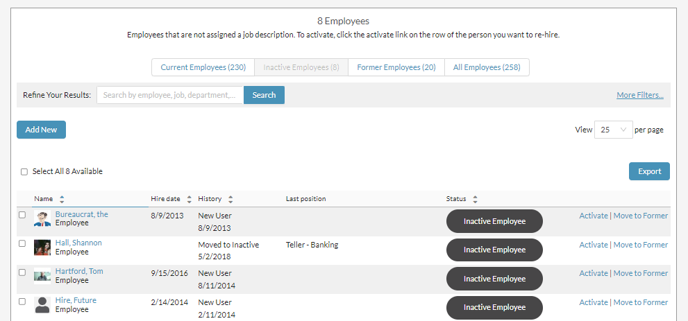The width and height of the screenshot is (688, 321).
Task: Click the Add New button
Action: [41, 130]
